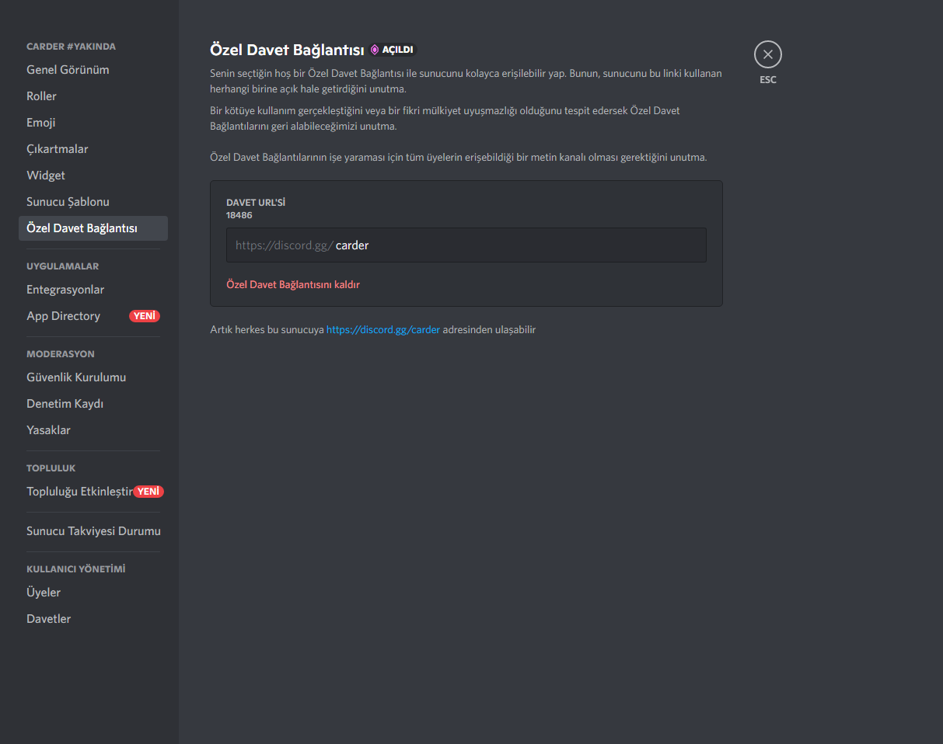Viewport: 943px width, 744px height.
Task: Click the AÇILDI status badge
Action: (x=393, y=50)
